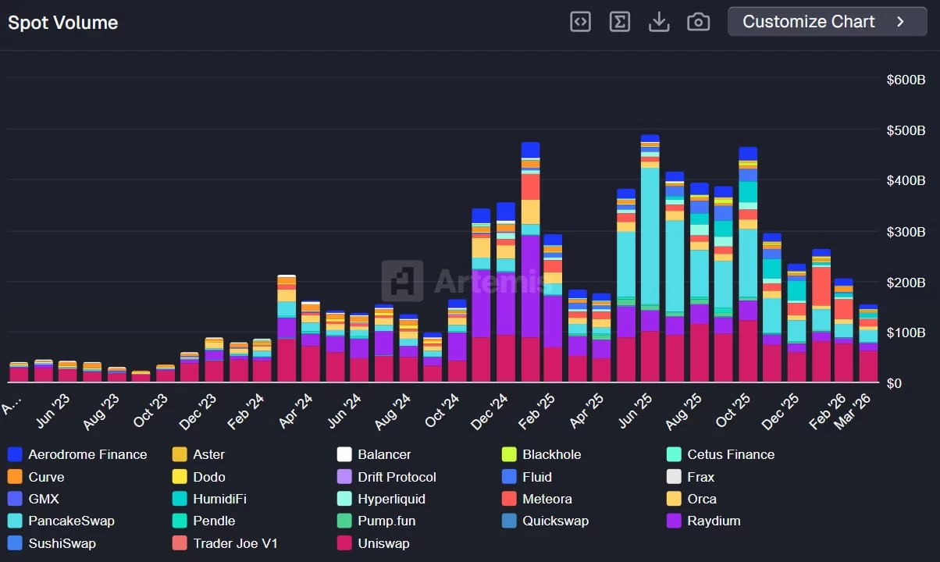Open the sigma aggregation tool
The width and height of the screenshot is (940, 562).
tap(620, 21)
